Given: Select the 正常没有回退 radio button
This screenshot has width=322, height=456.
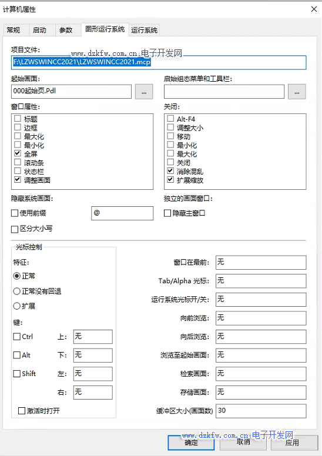Looking at the screenshot, I should tap(17, 291).
